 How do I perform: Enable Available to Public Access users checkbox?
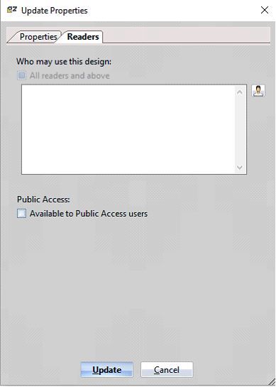pos(21,214)
